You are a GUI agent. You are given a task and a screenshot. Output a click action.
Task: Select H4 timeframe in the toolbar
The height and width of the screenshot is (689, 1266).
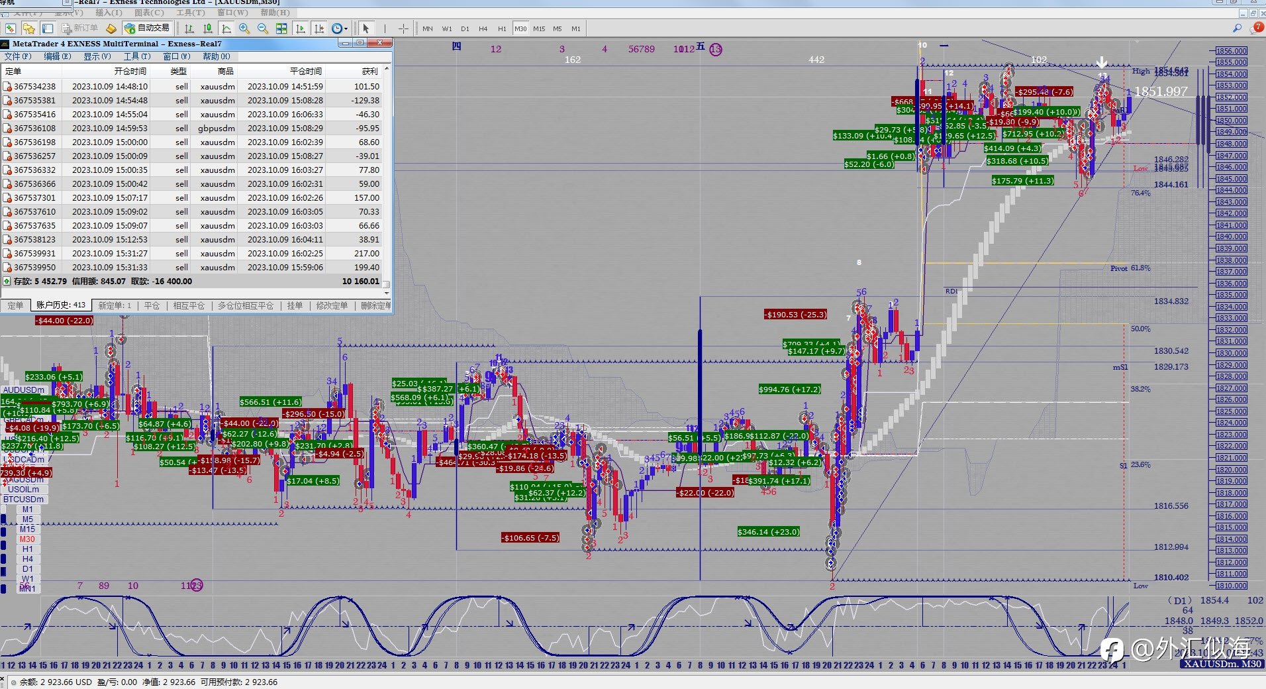483,28
